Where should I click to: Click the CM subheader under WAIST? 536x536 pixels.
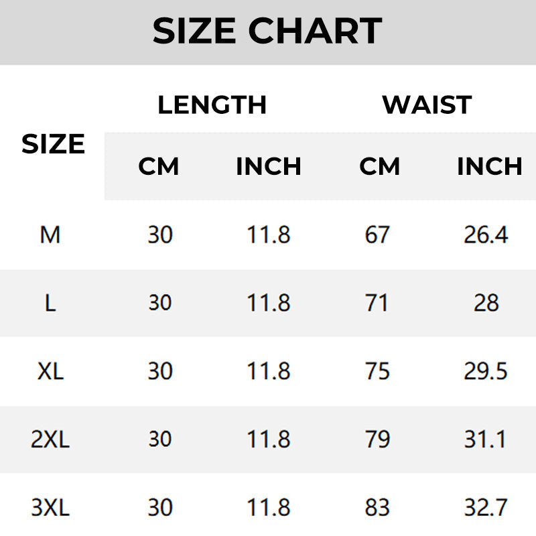(379, 166)
